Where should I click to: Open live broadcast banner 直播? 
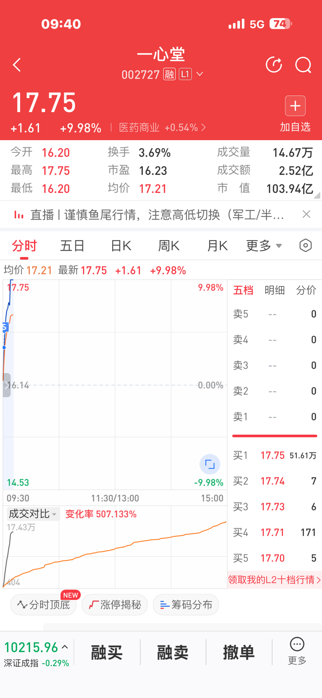(158, 215)
